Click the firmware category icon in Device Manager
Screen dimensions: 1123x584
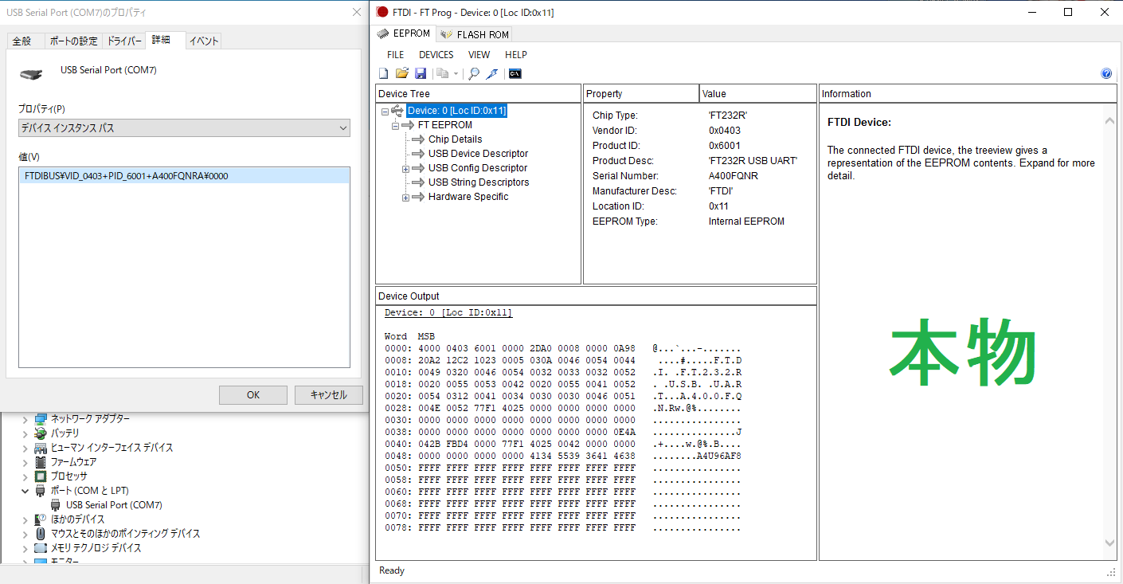(x=41, y=462)
